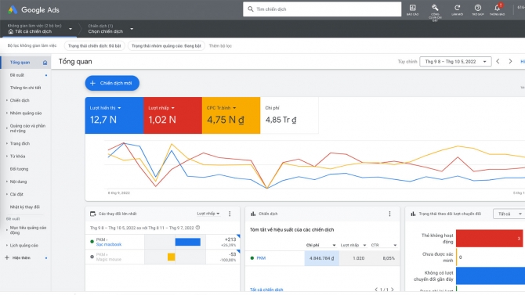Click the red Thẻ không hoạt động bar

coord(489,239)
